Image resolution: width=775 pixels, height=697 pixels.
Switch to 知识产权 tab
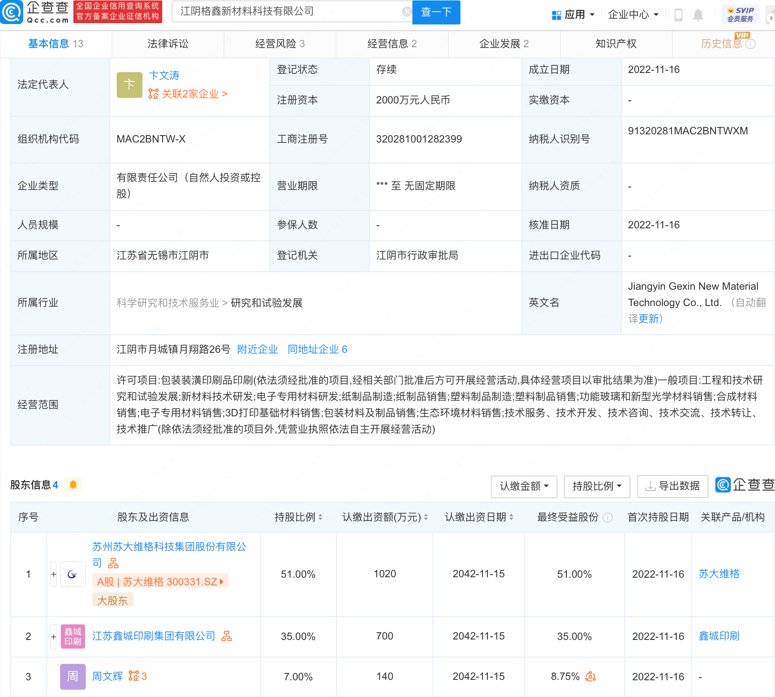point(616,44)
